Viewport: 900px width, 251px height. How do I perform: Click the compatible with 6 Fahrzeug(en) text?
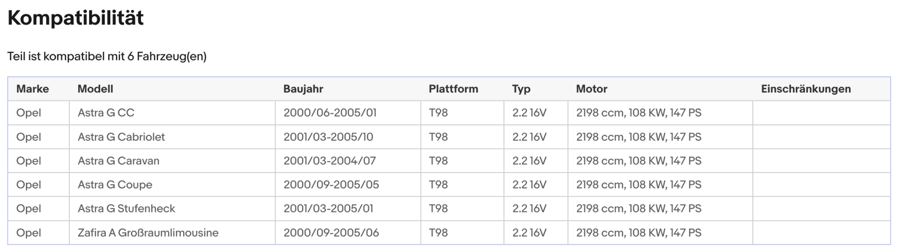107,56
